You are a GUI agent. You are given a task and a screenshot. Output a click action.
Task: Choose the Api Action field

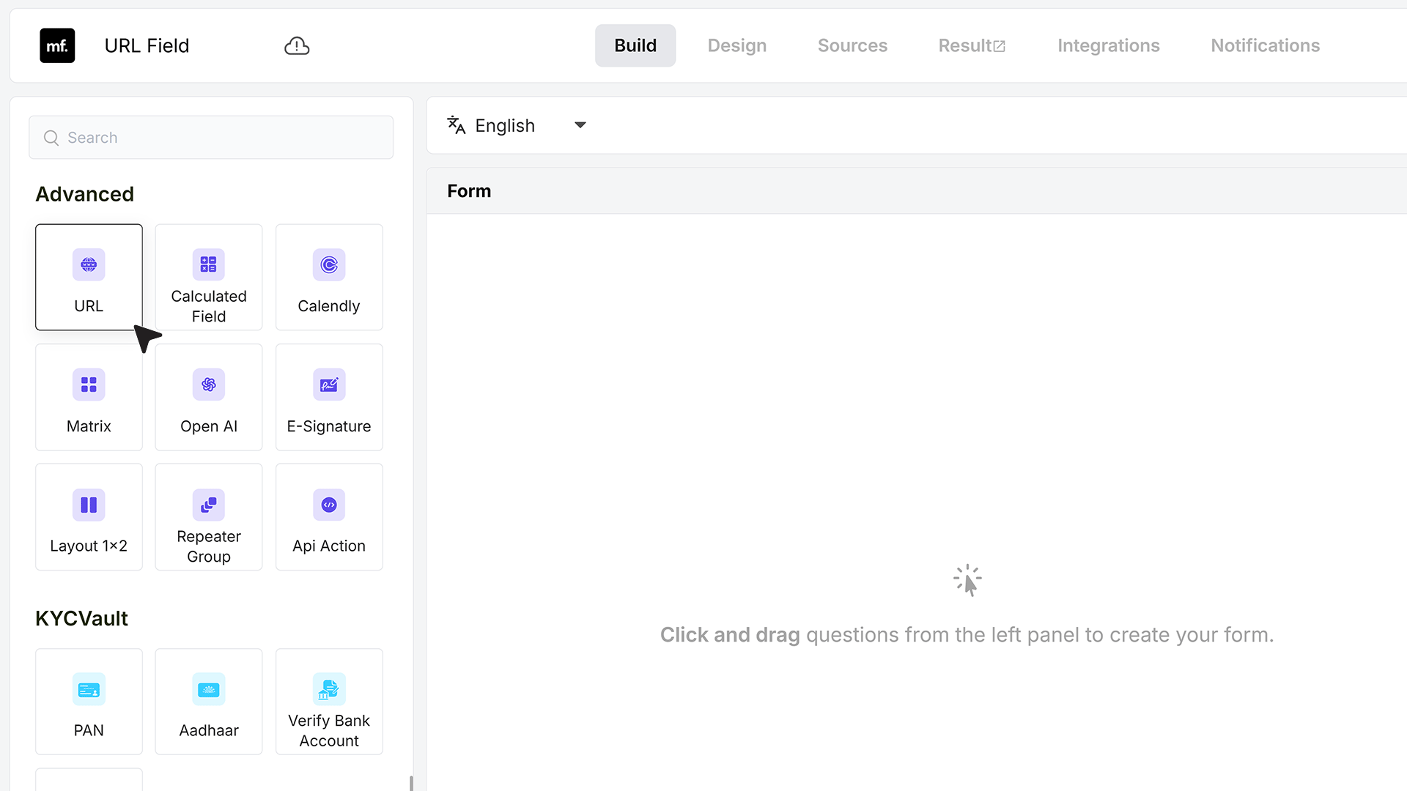[329, 517]
